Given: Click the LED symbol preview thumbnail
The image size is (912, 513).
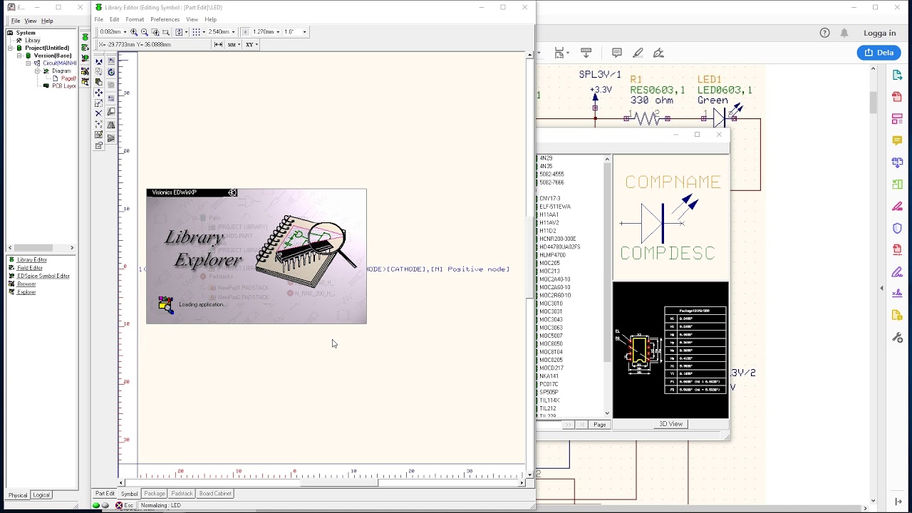Looking at the screenshot, I should [x=670, y=218].
